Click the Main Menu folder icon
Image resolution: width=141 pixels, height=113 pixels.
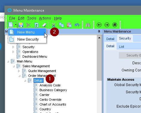tap(13, 61)
